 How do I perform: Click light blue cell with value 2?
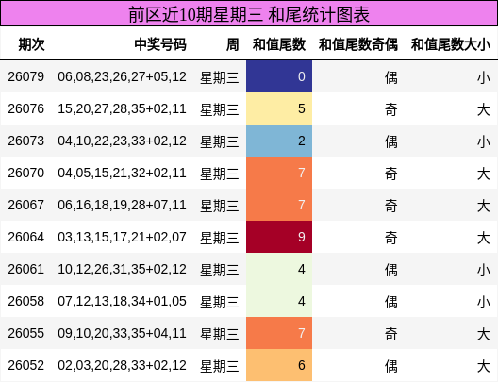279,141
